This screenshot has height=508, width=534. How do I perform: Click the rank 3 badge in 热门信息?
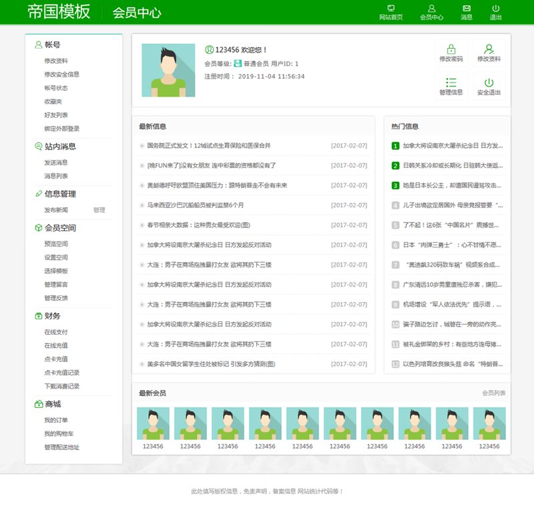pyautogui.click(x=395, y=185)
